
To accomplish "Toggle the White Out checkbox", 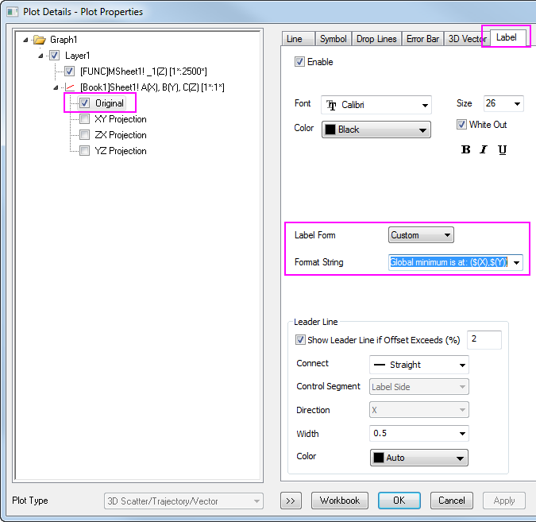I will (462, 125).
